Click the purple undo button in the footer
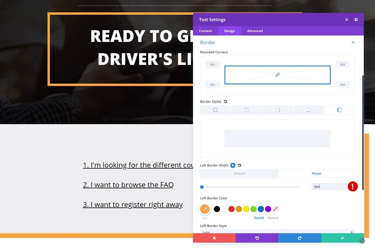 [257, 238]
